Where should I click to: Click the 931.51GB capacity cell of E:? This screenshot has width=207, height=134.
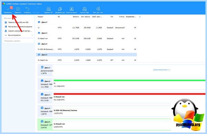[76, 38]
